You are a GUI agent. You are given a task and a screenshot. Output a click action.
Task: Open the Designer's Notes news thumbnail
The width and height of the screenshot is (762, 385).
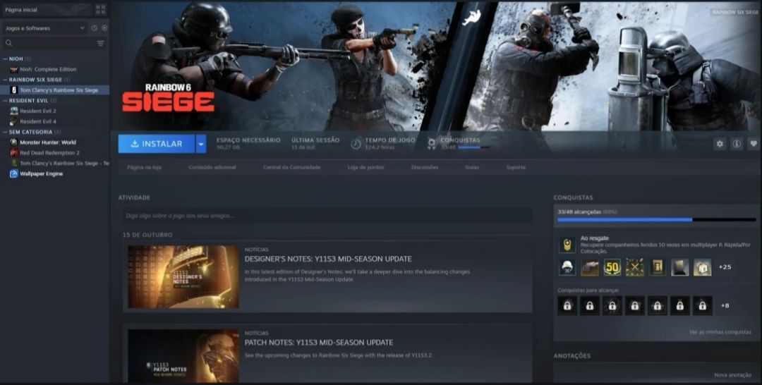click(183, 276)
